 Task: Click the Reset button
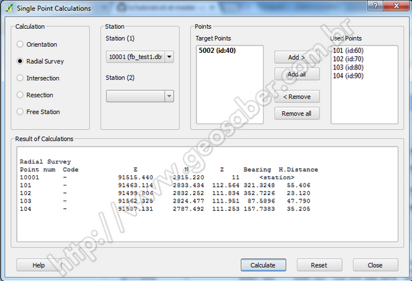(x=319, y=265)
